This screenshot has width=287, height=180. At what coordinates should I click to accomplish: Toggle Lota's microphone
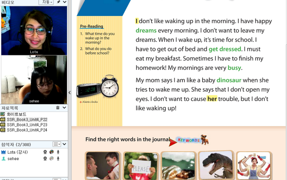click(58, 152)
